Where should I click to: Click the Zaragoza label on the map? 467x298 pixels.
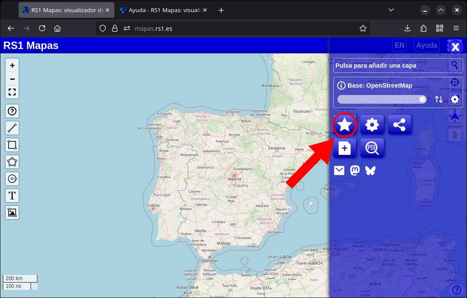[277, 148]
